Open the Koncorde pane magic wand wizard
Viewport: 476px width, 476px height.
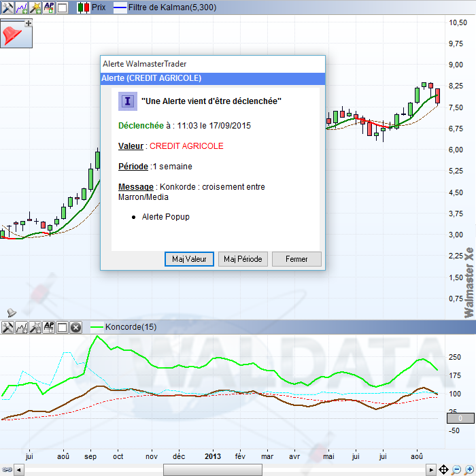pos(35,328)
